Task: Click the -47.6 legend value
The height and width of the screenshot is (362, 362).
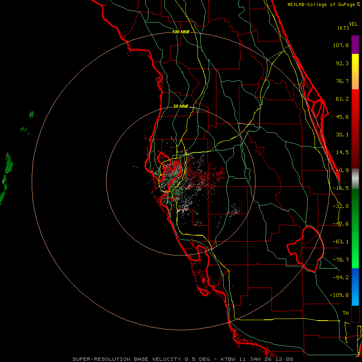Action: (341, 224)
